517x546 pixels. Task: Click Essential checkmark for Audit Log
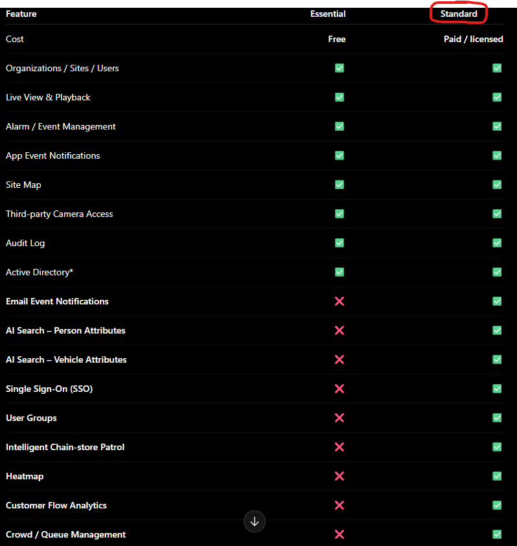(339, 243)
